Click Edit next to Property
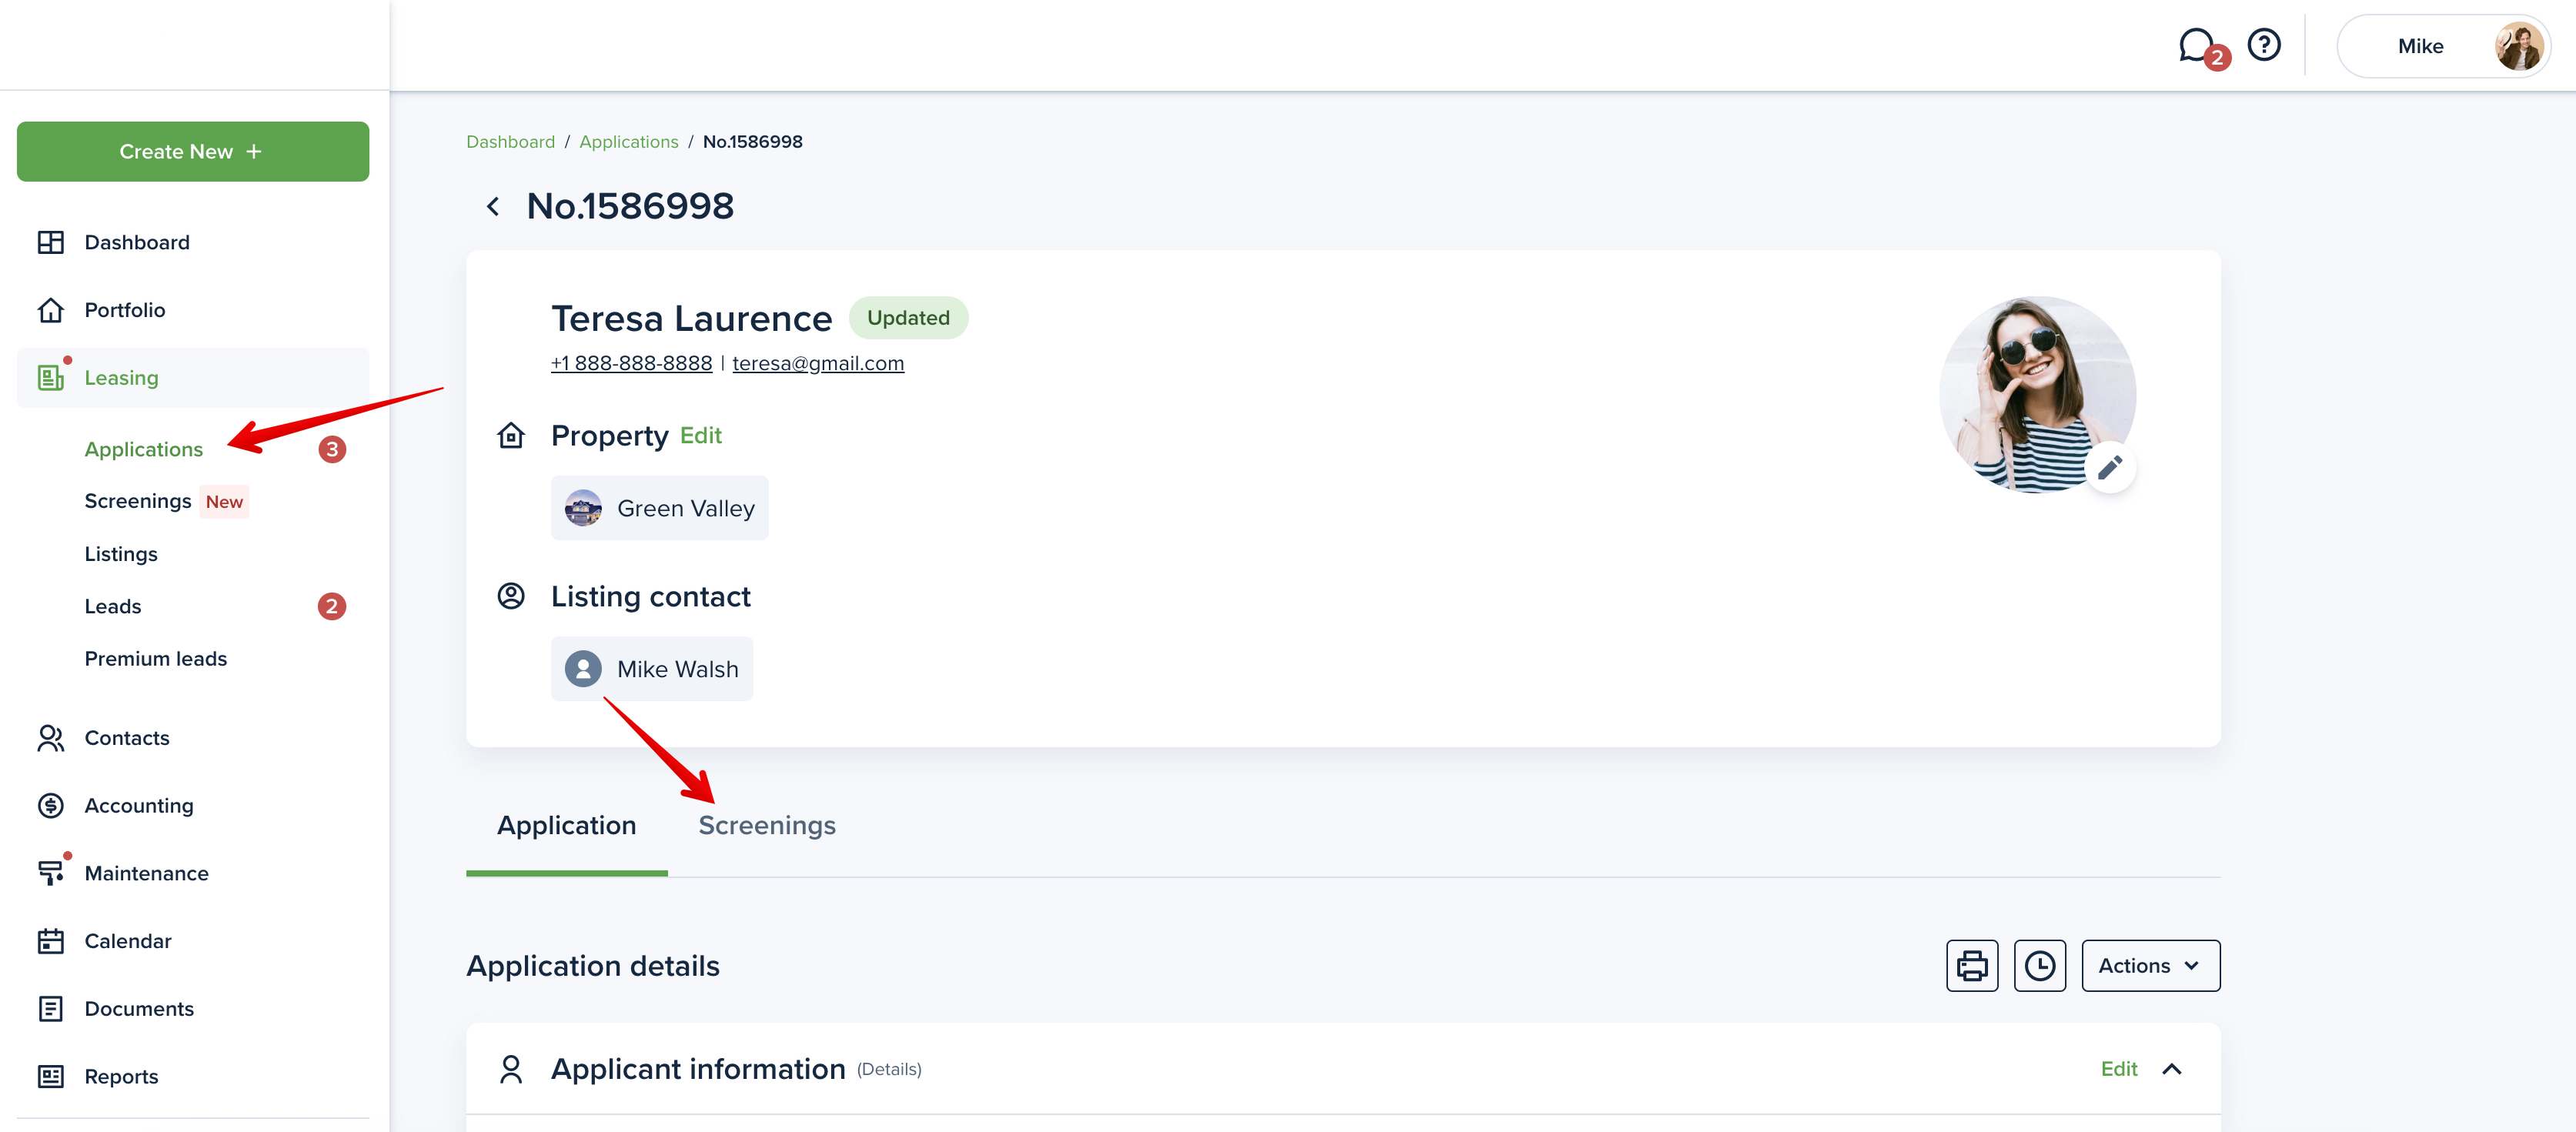The width and height of the screenshot is (2576, 1132). click(x=701, y=435)
